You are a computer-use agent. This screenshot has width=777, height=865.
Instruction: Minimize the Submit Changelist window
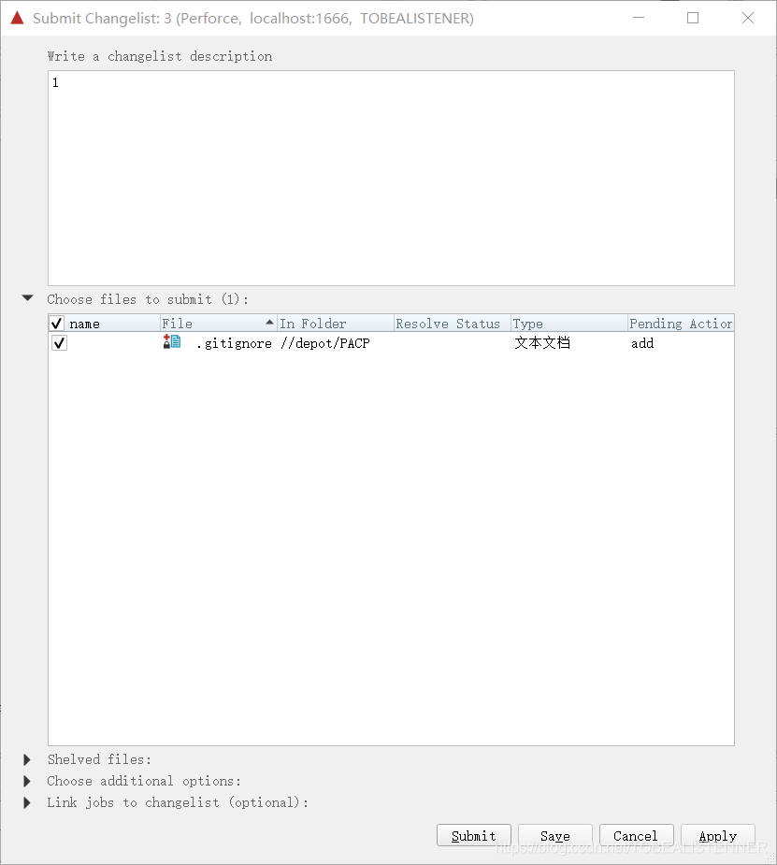click(639, 18)
